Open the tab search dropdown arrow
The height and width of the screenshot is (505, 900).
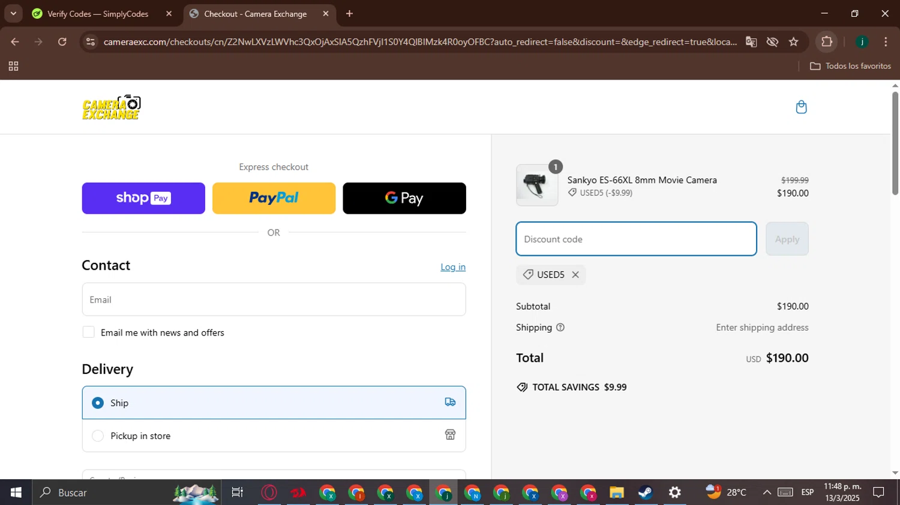13,14
